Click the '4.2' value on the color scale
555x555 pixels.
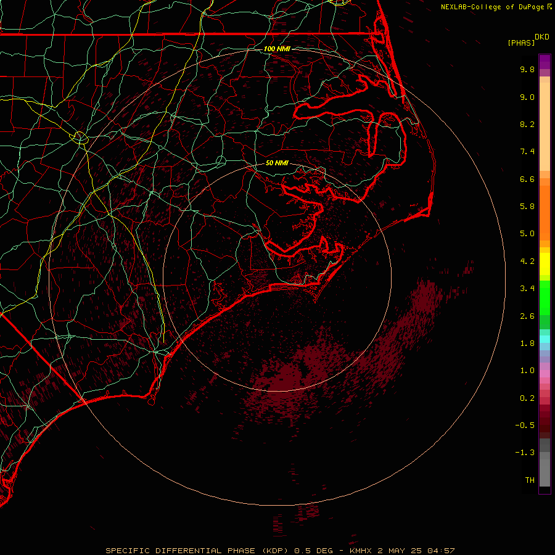[x=527, y=261]
